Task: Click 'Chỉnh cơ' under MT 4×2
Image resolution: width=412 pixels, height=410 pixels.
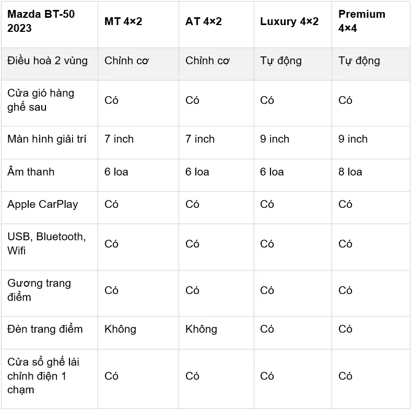Action: (x=127, y=61)
